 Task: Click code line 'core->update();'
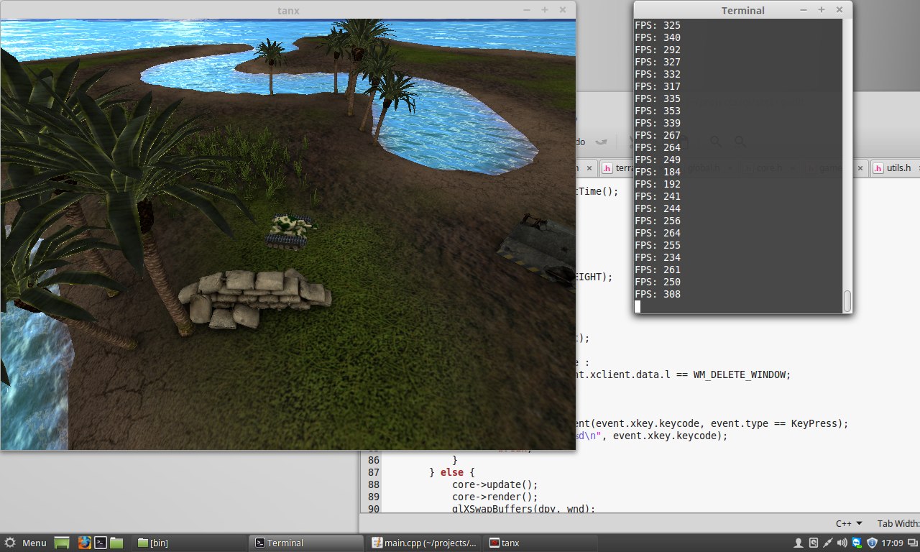click(494, 484)
